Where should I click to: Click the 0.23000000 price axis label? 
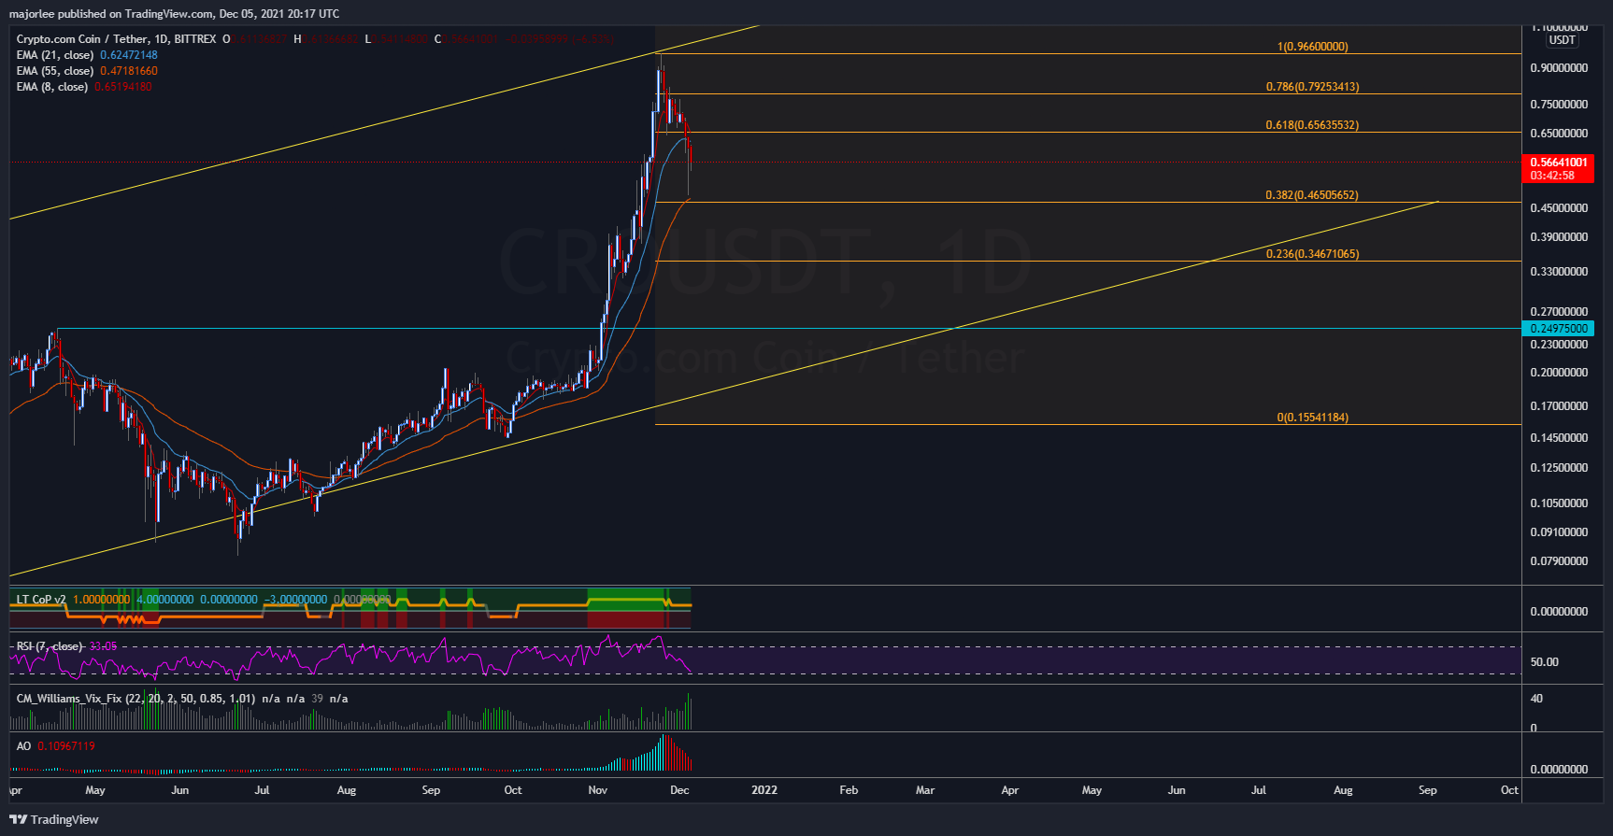coord(1559,345)
